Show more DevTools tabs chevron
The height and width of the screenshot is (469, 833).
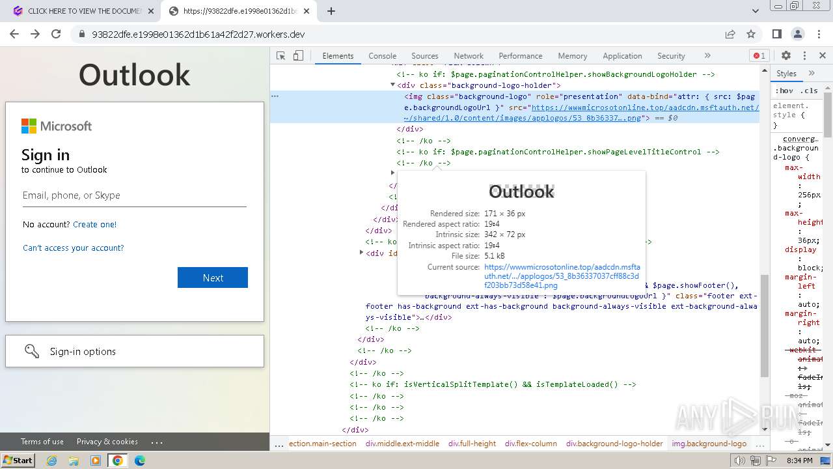(x=707, y=56)
